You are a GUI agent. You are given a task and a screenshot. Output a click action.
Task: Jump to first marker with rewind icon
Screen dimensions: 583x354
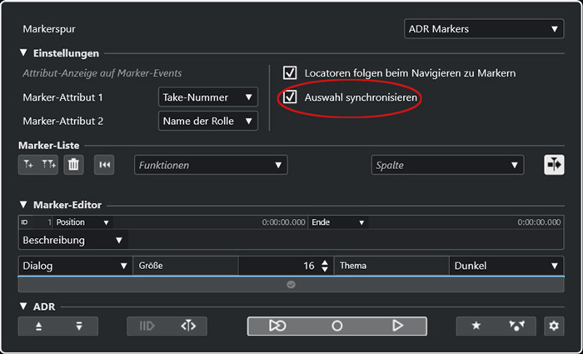(104, 165)
